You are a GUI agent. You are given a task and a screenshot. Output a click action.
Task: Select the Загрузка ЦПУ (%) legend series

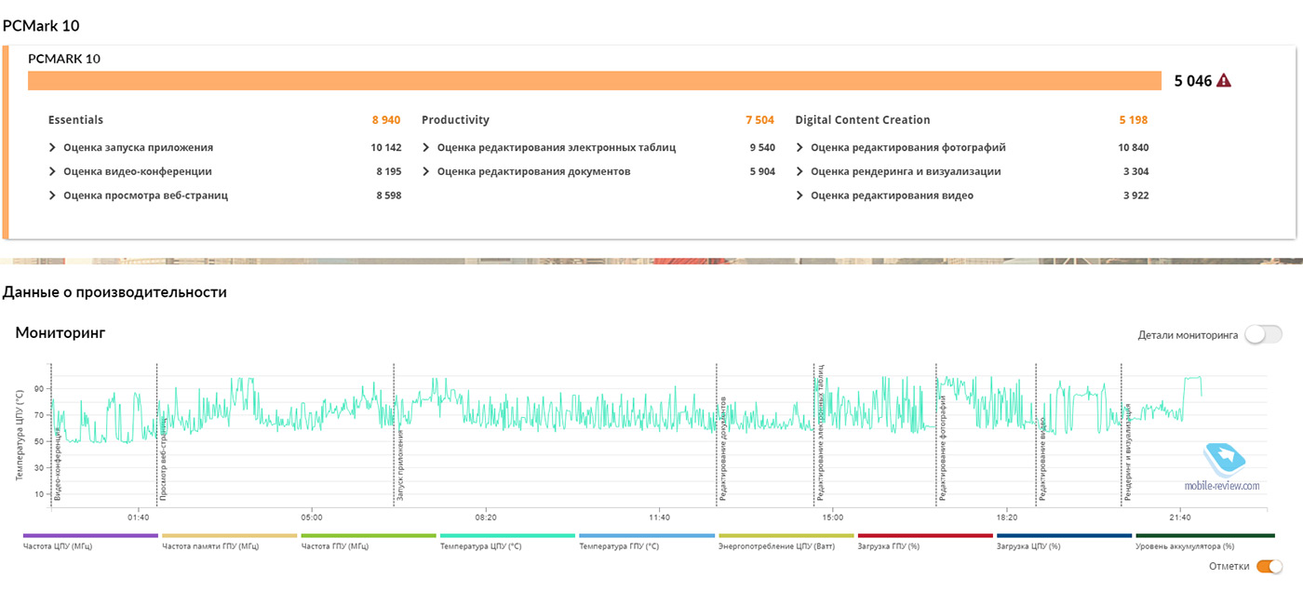pos(1065,541)
